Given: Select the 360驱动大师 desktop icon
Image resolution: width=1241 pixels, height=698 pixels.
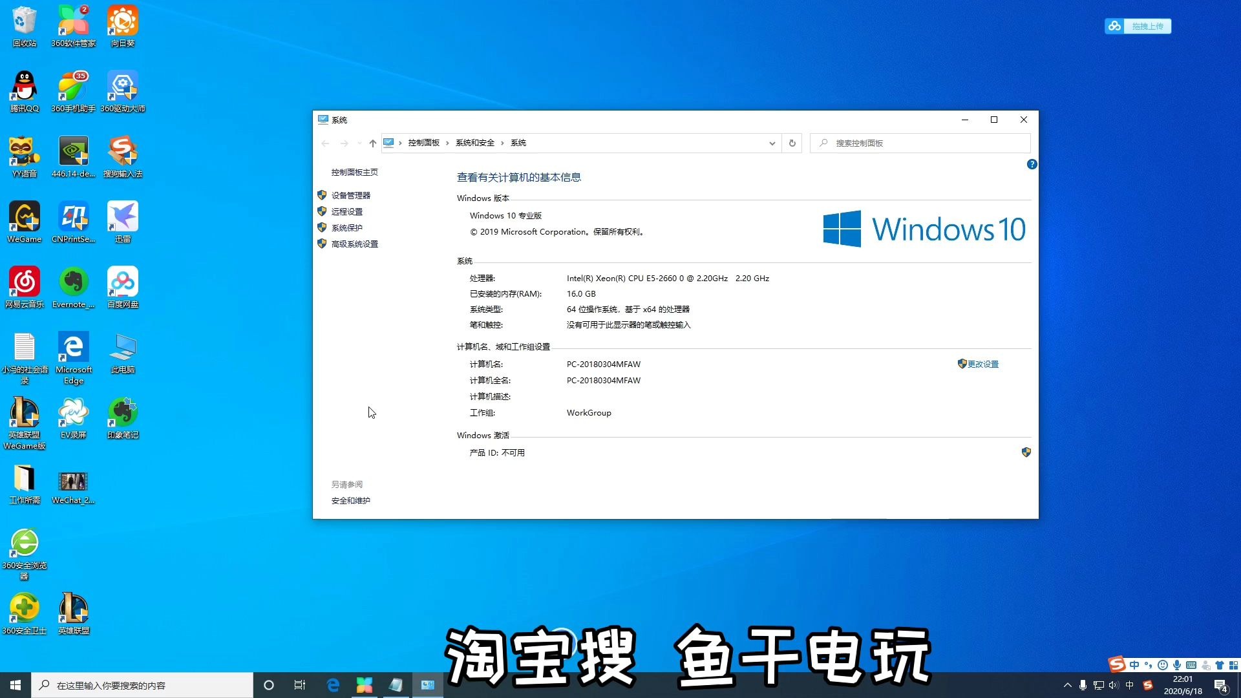Looking at the screenshot, I should tap(123, 92).
